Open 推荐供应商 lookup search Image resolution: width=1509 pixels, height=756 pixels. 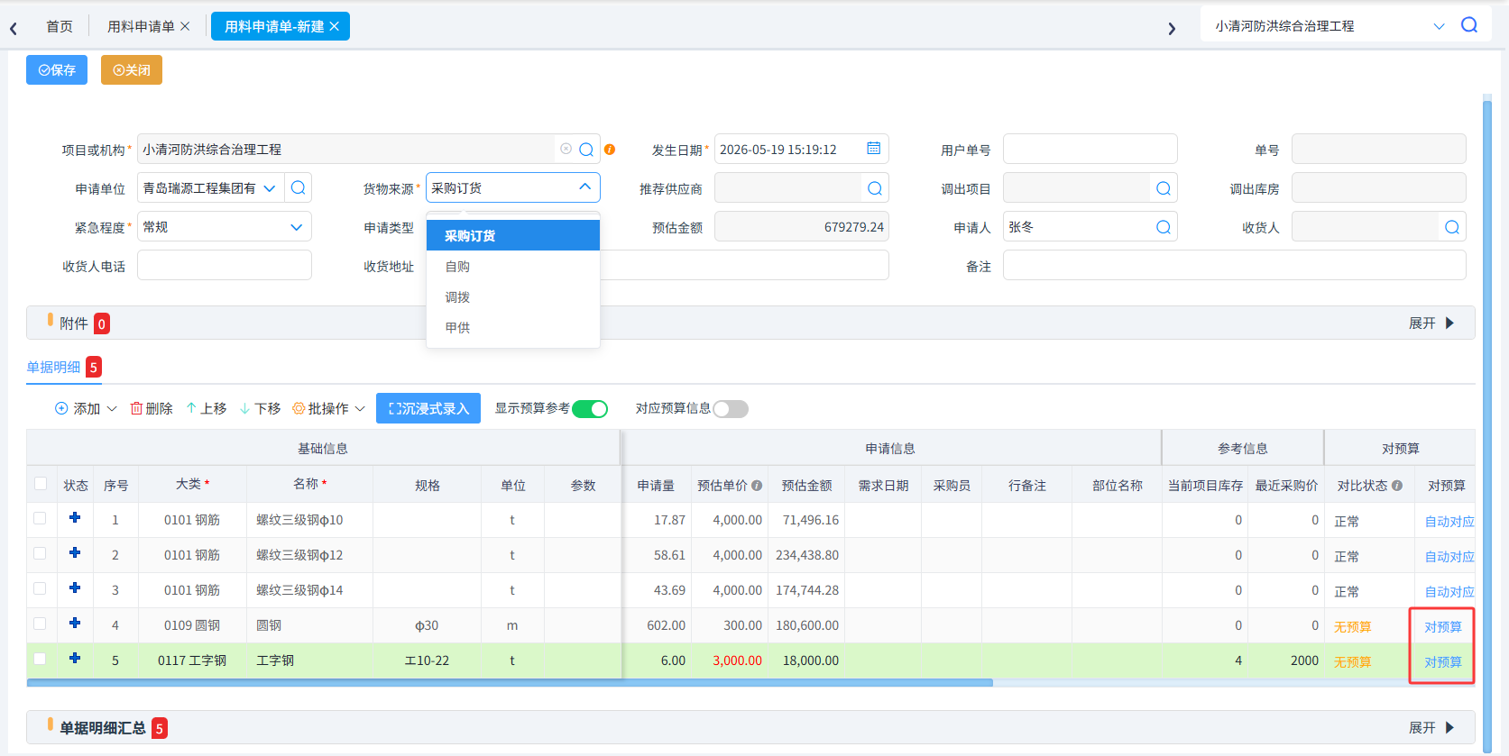click(x=875, y=188)
